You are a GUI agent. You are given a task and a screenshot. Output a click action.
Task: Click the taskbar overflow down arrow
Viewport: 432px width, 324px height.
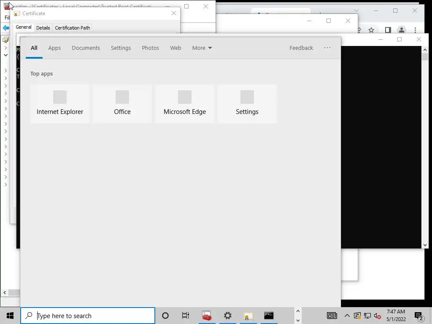(x=298, y=321)
